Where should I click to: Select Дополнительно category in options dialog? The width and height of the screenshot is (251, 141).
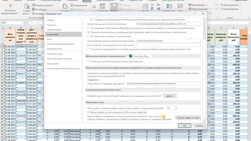(x=63, y=49)
